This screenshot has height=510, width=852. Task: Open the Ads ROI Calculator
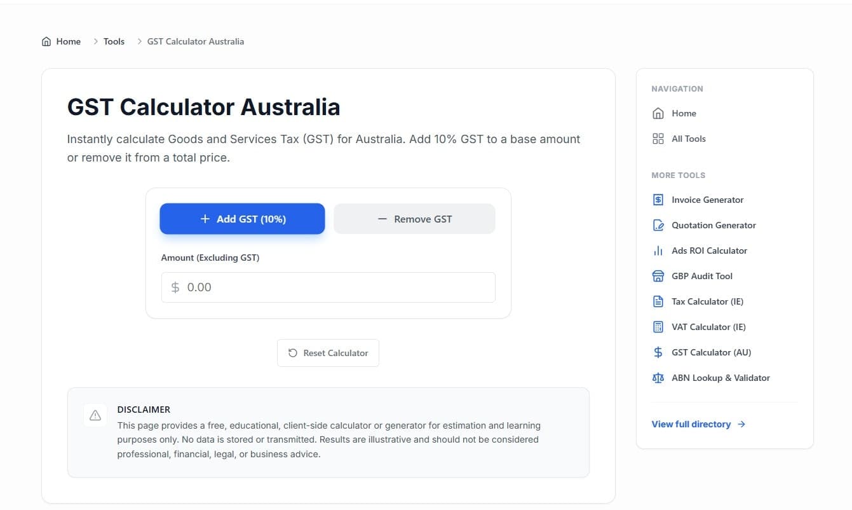coord(709,250)
